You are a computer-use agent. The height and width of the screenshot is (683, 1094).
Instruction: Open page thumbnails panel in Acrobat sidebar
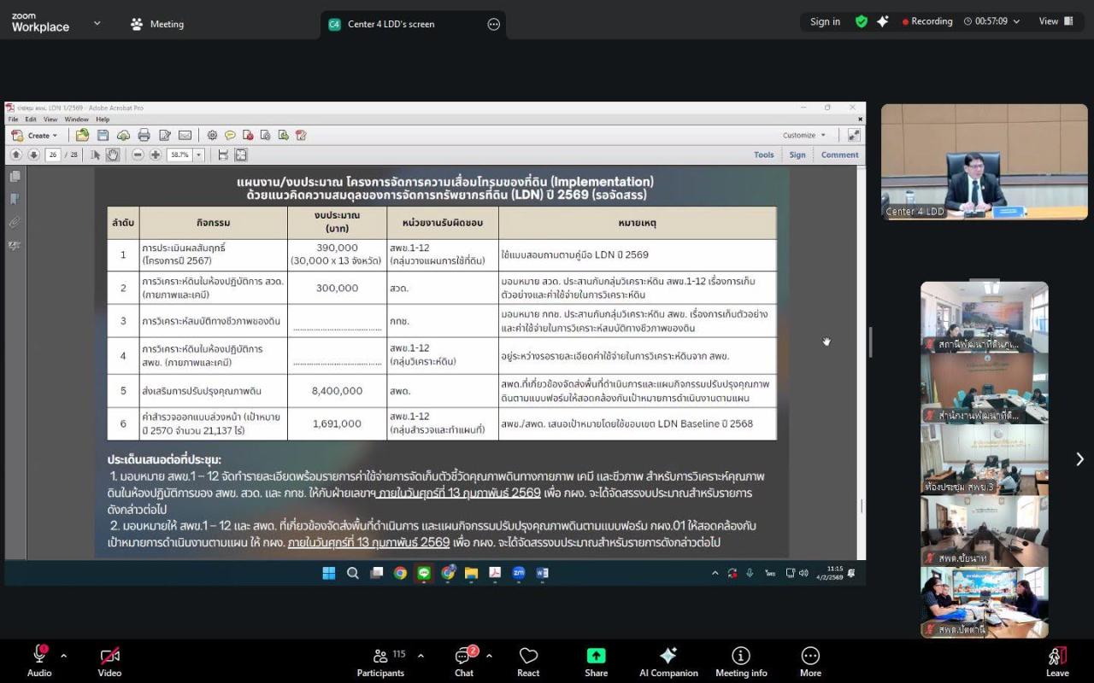15,177
